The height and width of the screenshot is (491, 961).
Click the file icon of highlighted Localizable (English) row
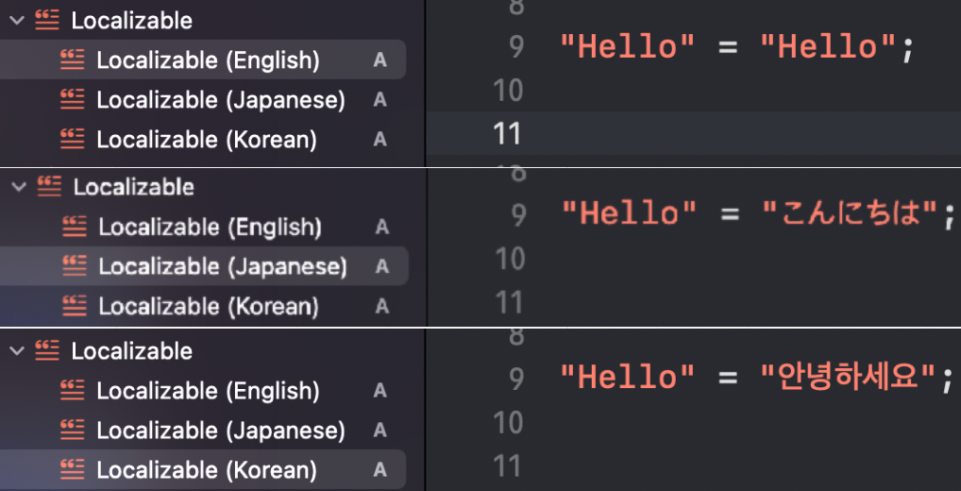coord(72,60)
